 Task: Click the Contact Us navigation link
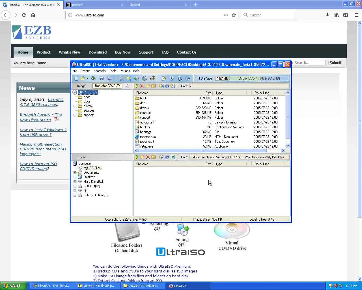point(187,52)
